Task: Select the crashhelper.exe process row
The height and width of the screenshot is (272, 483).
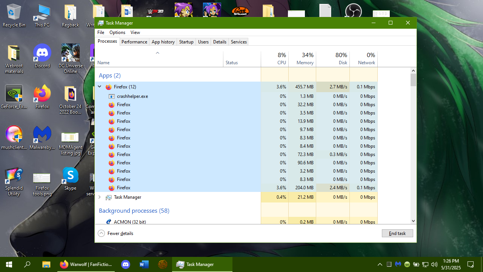Action: pos(236,96)
